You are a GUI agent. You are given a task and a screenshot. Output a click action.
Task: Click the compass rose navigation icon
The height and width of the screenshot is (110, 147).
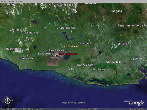click(x=8, y=101)
